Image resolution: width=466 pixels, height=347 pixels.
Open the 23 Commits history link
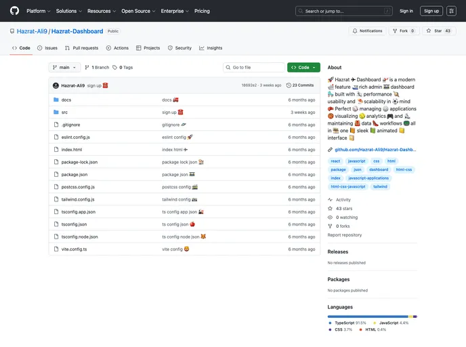[x=300, y=85]
